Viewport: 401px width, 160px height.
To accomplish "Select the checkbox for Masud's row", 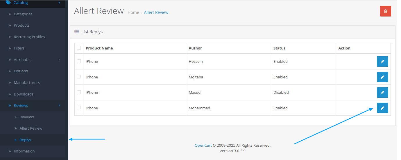I will point(79,92).
